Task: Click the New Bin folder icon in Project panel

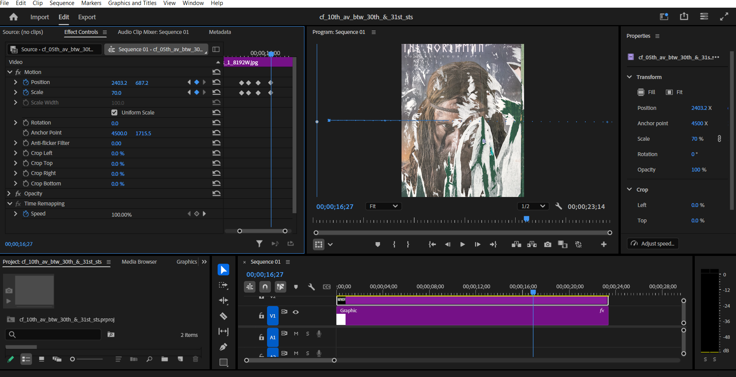Action: coord(165,359)
